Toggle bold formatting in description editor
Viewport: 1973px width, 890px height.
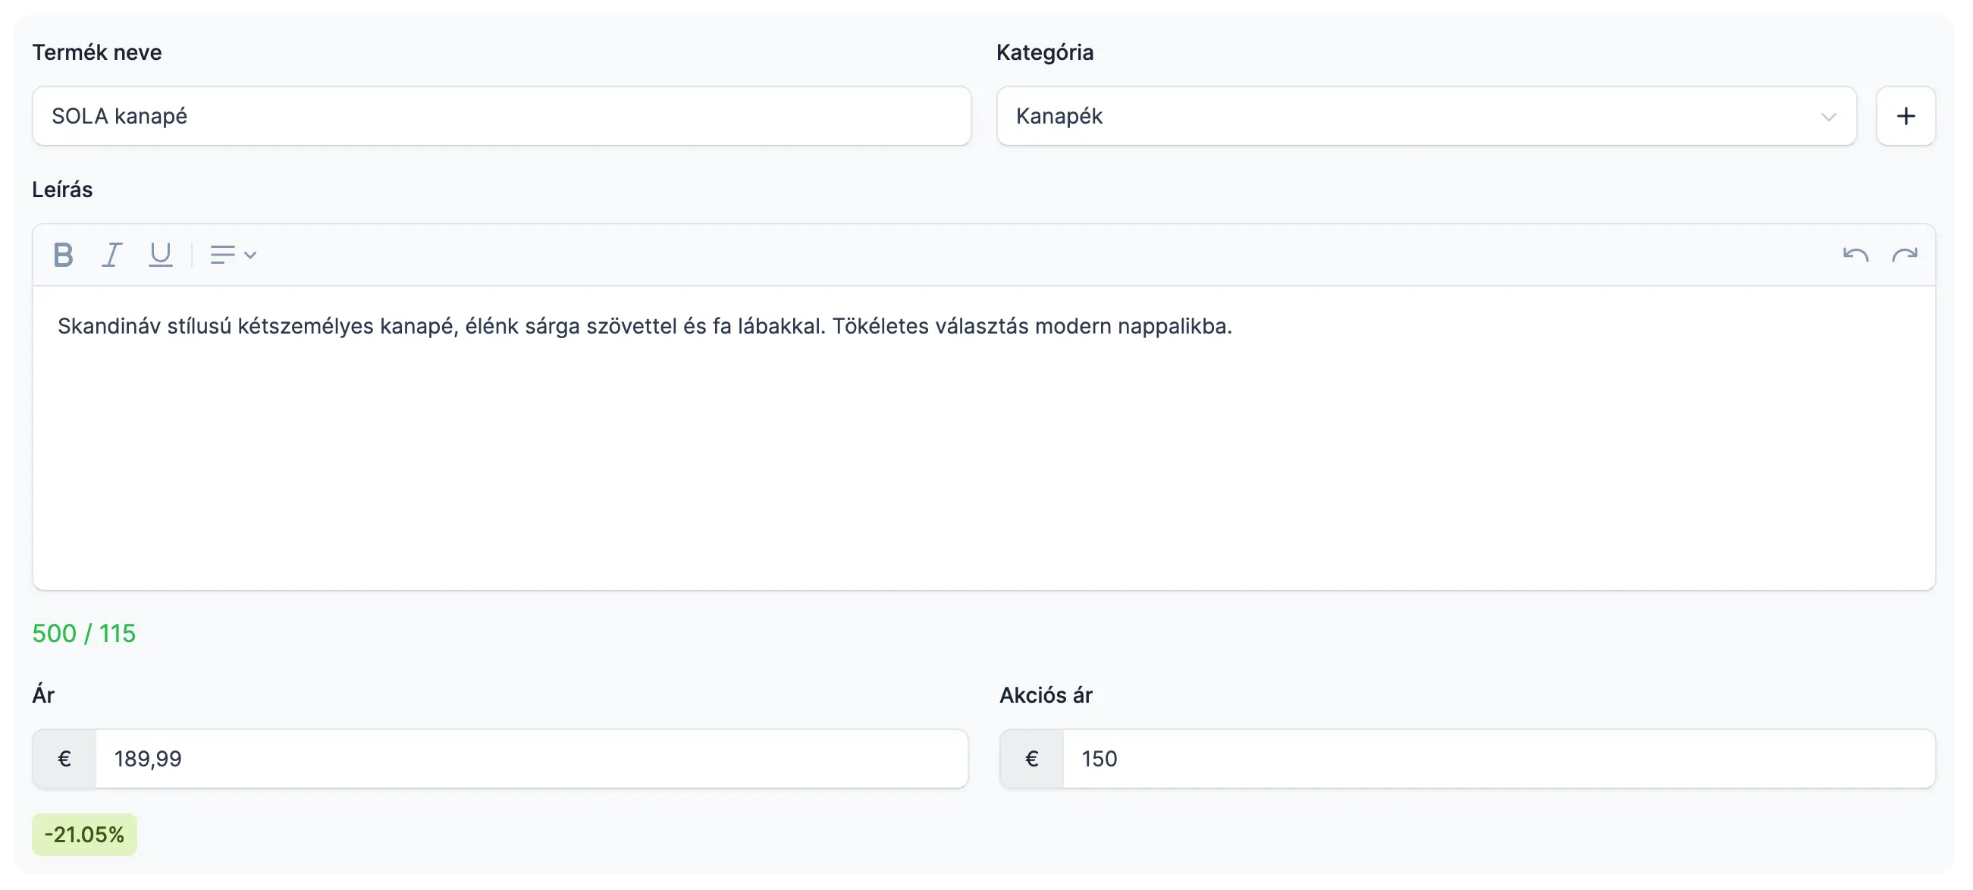(x=64, y=254)
